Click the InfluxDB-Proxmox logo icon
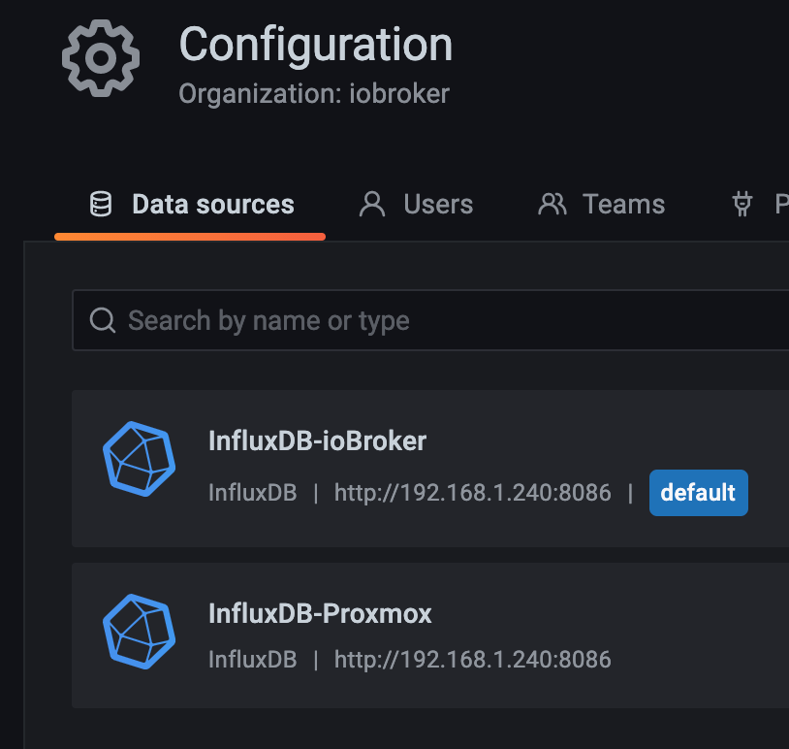Image resolution: width=789 pixels, height=749 pixels. (x=139, y=632)
